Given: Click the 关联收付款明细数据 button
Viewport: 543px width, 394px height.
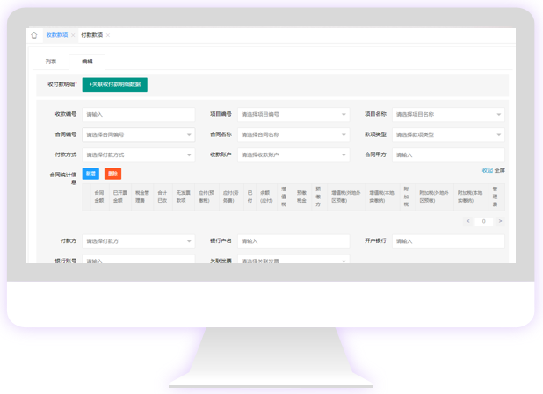Looking at the screenshot, I should point(114,84).
